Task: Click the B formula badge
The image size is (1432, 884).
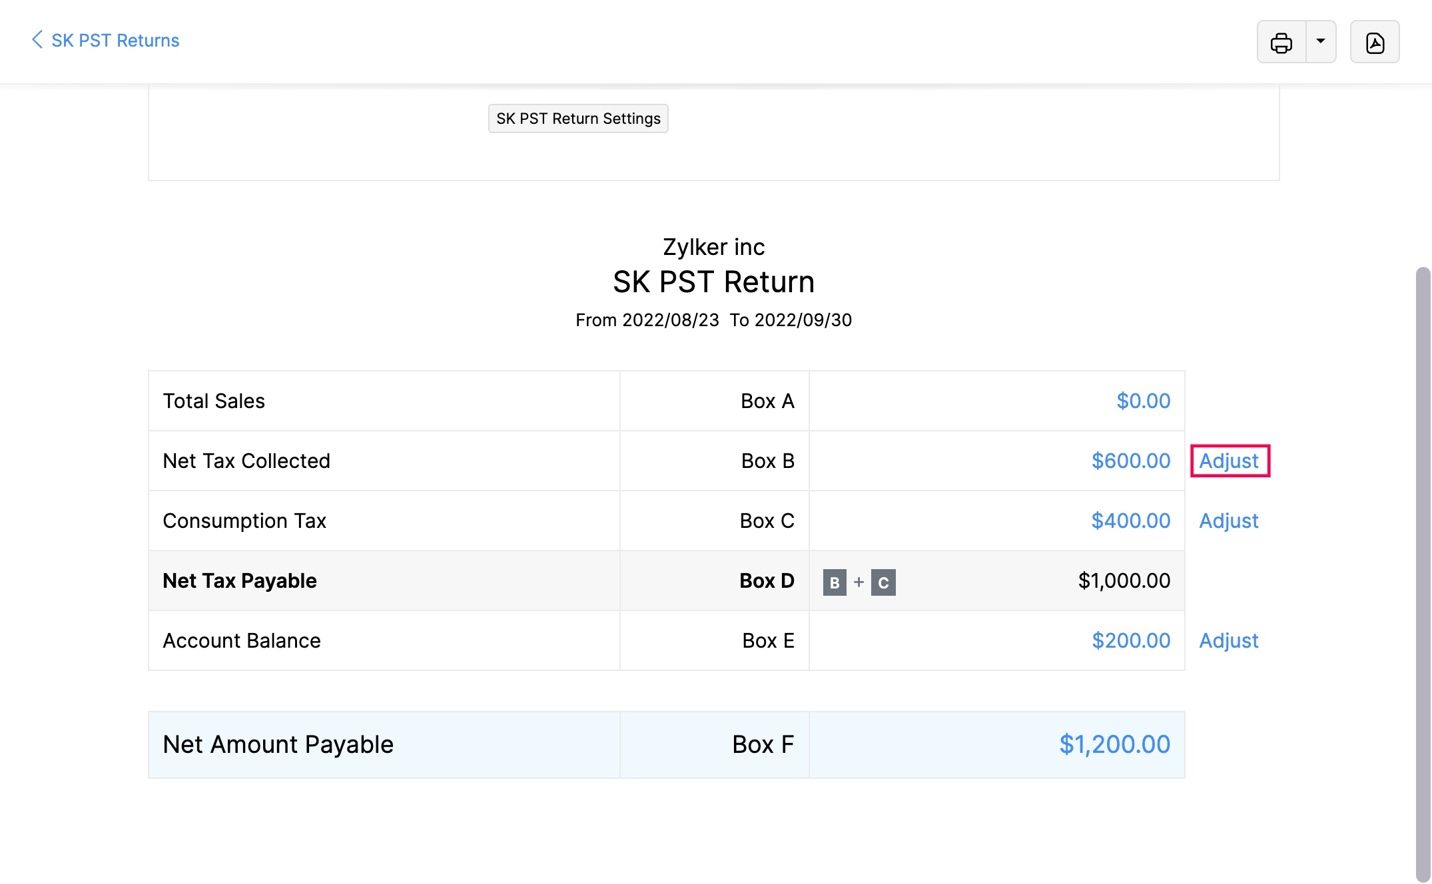Action: tap(834, 582)
